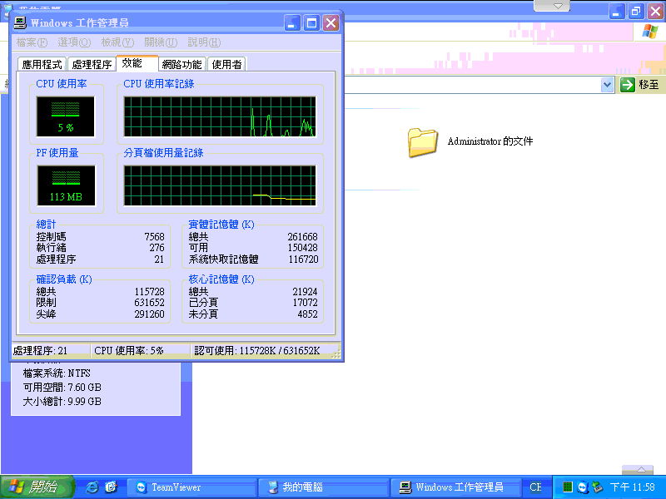Screen dimensions: 666x499
Task: Switch to the 使用者 tab
Action: 226,65
